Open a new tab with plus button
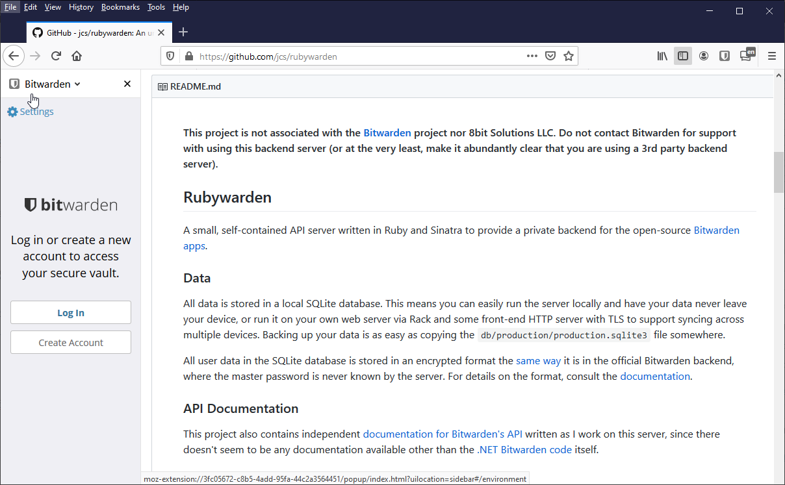Screen dimensions: 785x485 (x=183, y=32)
